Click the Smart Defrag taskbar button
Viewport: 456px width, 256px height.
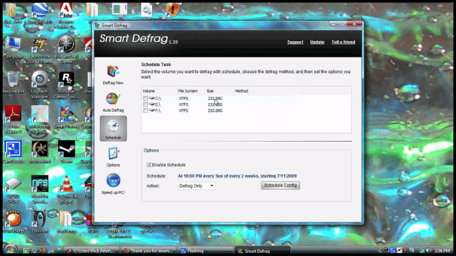(x=263, y=251)
